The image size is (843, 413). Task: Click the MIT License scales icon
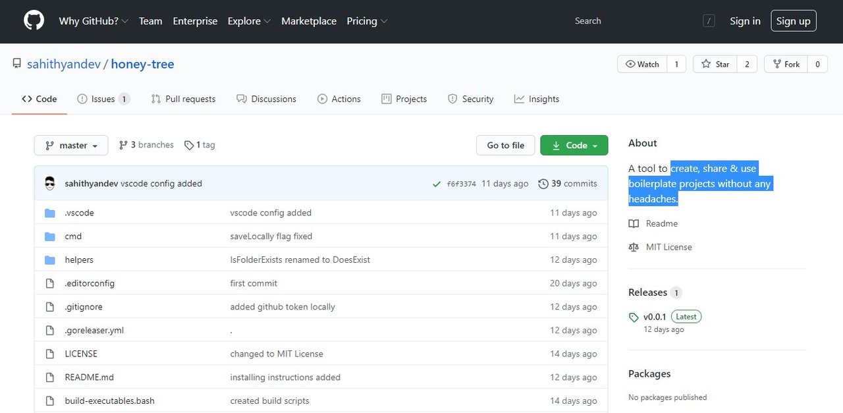pos(634,247)
